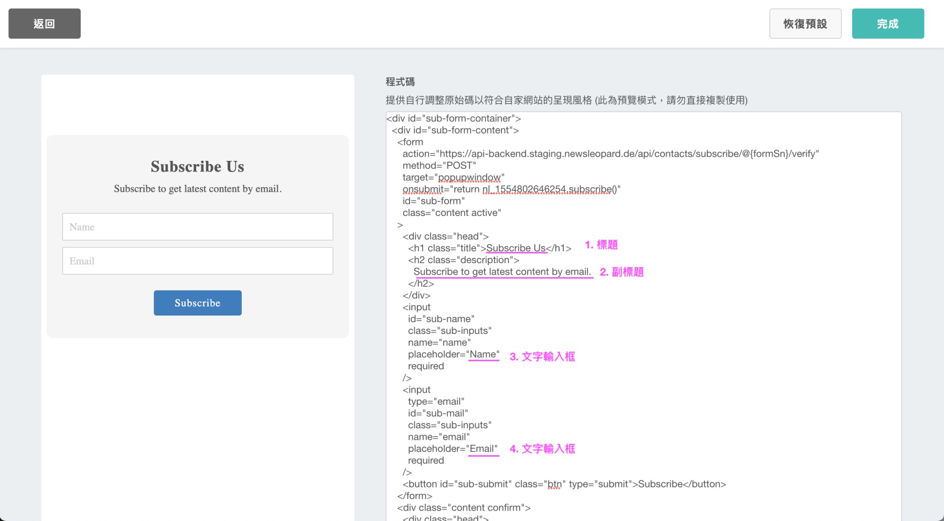Click the </form> closing tag line
The height and width of the screenshot is (521, 944).
coord(415,496)
